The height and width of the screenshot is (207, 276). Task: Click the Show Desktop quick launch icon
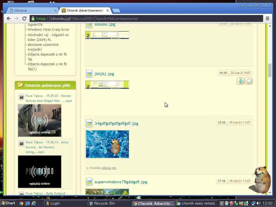[x=27, y=203]
